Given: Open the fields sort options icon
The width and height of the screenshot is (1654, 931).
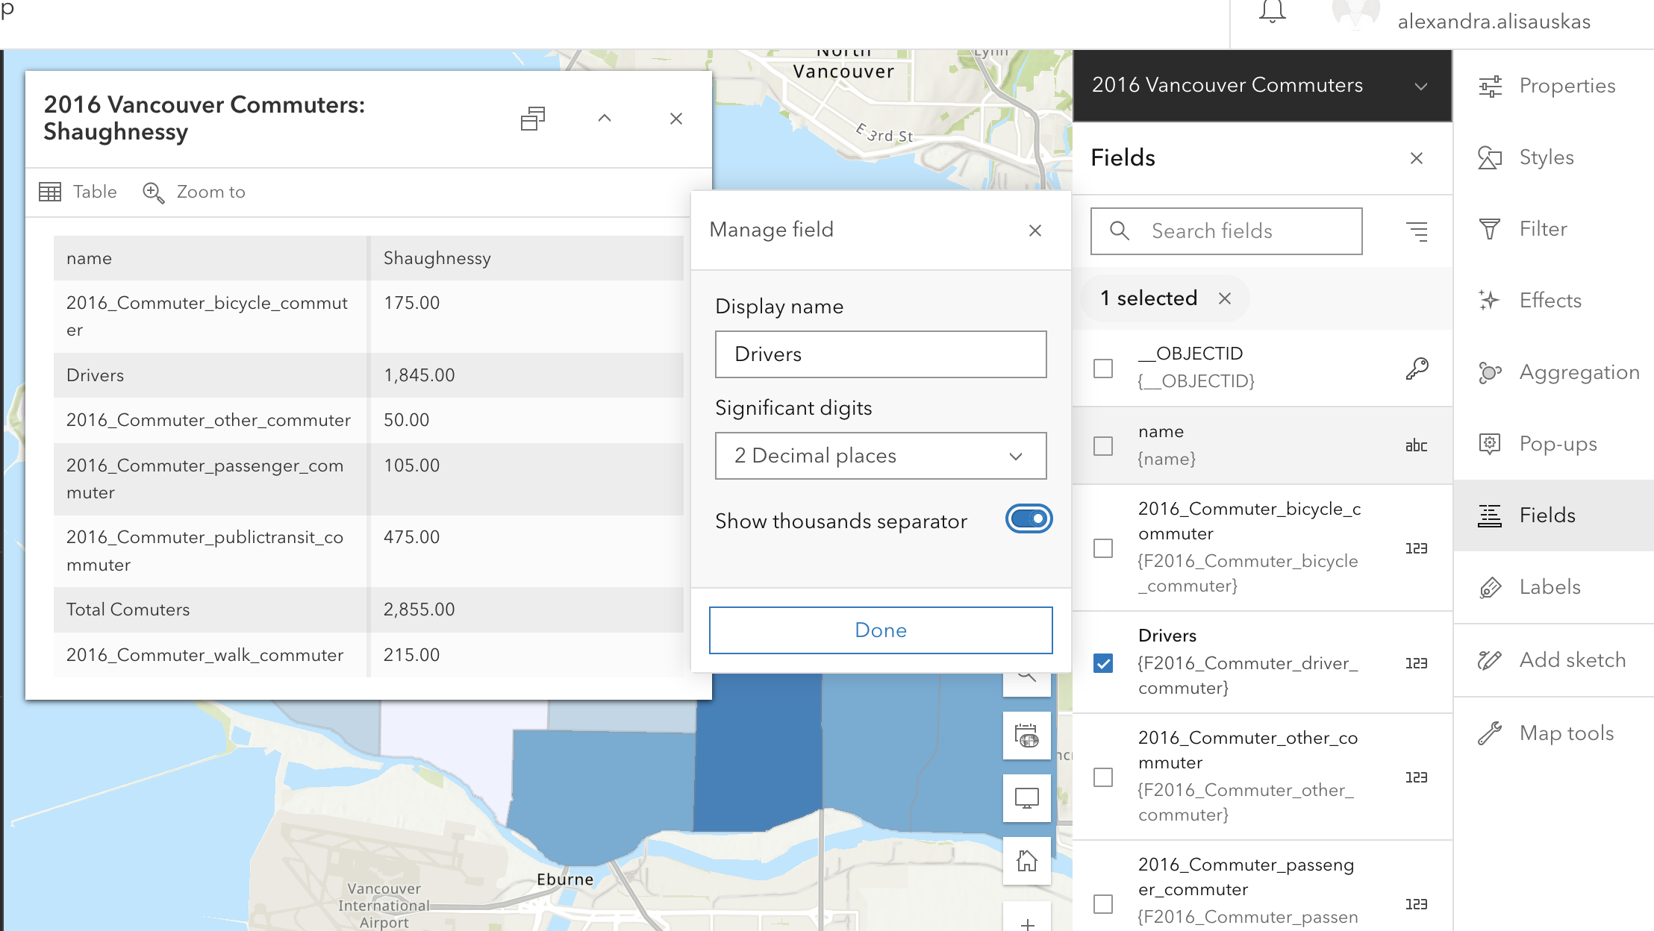Looking at the screenshot, I should tap(1417, 231).
